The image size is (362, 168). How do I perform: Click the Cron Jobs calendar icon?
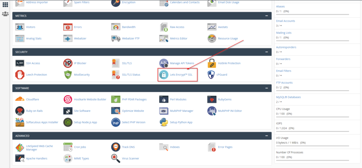click(68, 147)
